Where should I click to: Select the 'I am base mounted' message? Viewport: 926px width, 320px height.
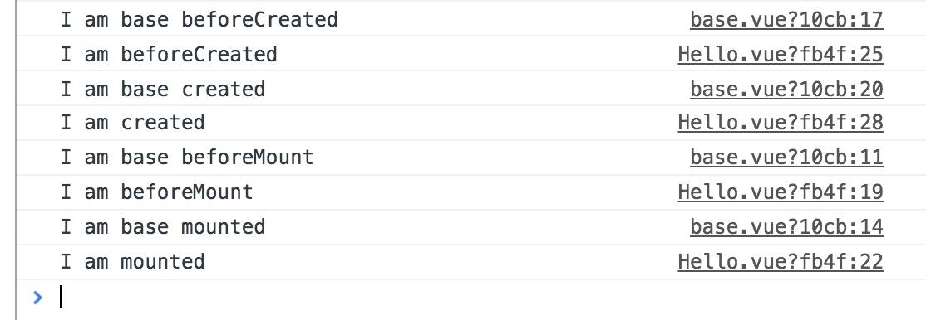coord(163,227)
